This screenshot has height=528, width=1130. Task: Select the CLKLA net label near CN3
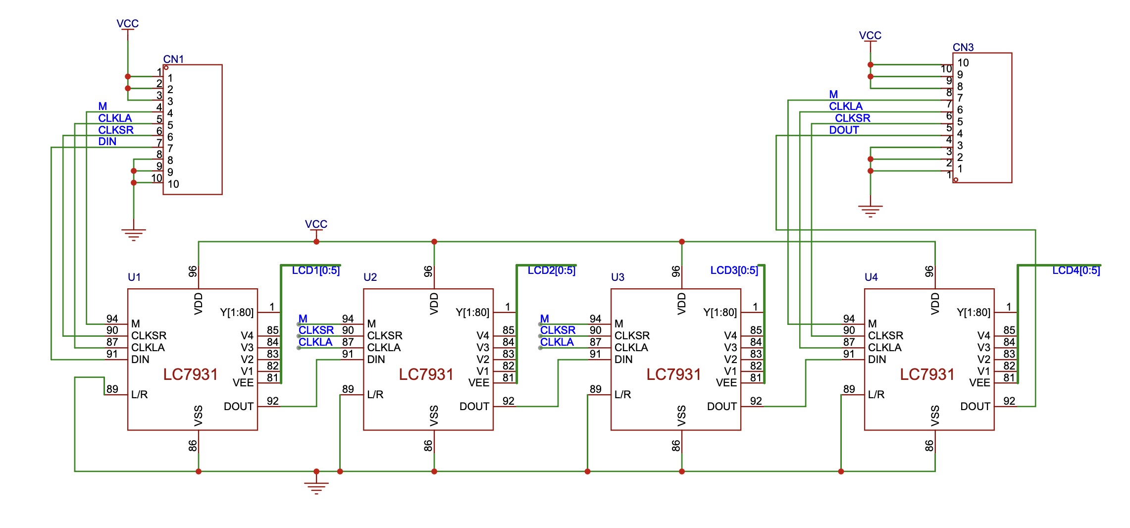(x=846, y=106)
